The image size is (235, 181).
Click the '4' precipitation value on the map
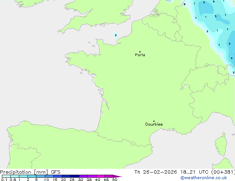pyautogui.click(x=232, y=58)
